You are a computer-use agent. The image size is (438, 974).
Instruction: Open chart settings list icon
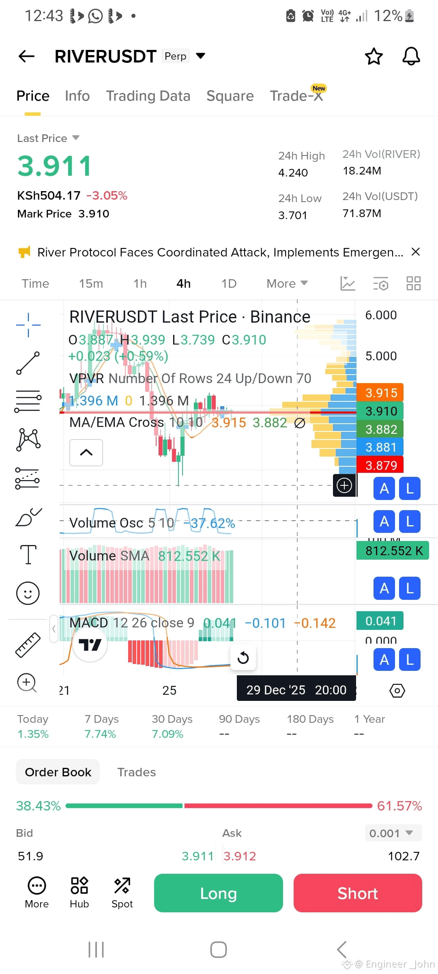pyautogui.click(x=381, y=283)
